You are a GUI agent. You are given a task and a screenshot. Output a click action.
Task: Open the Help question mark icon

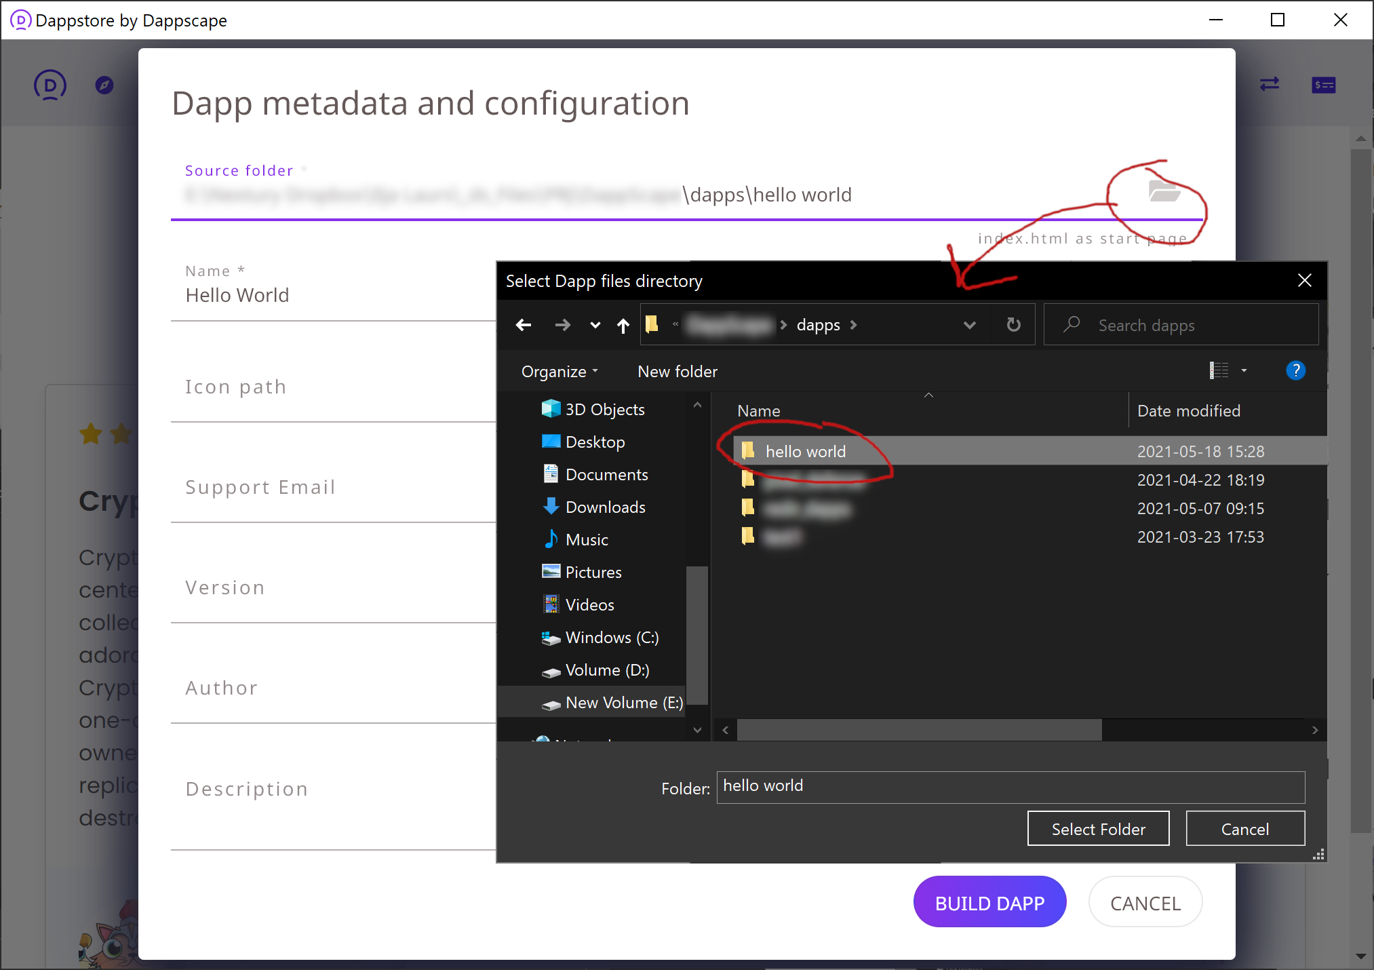(1295, 370)
